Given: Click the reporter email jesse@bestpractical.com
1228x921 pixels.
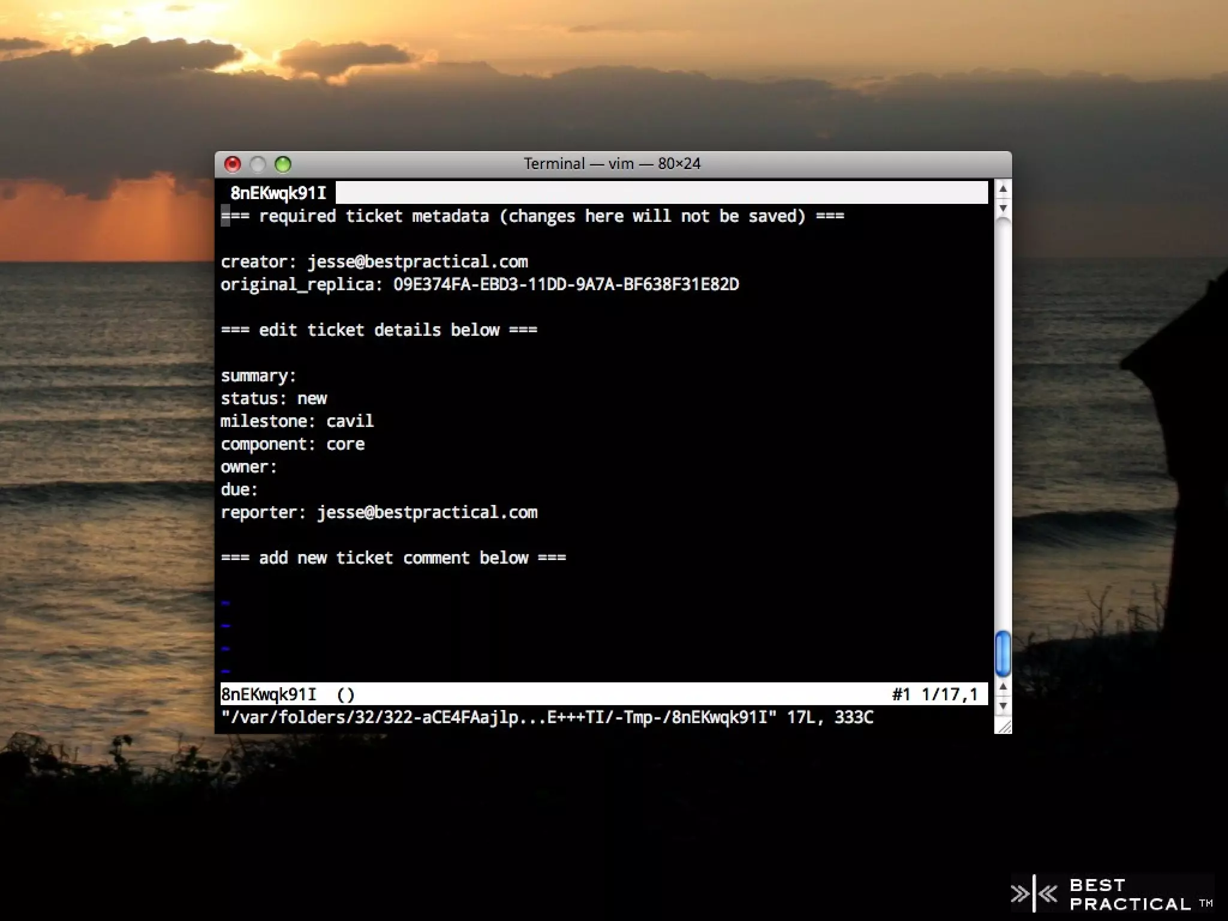Looking at the screenshot, I should coord(427,513).
